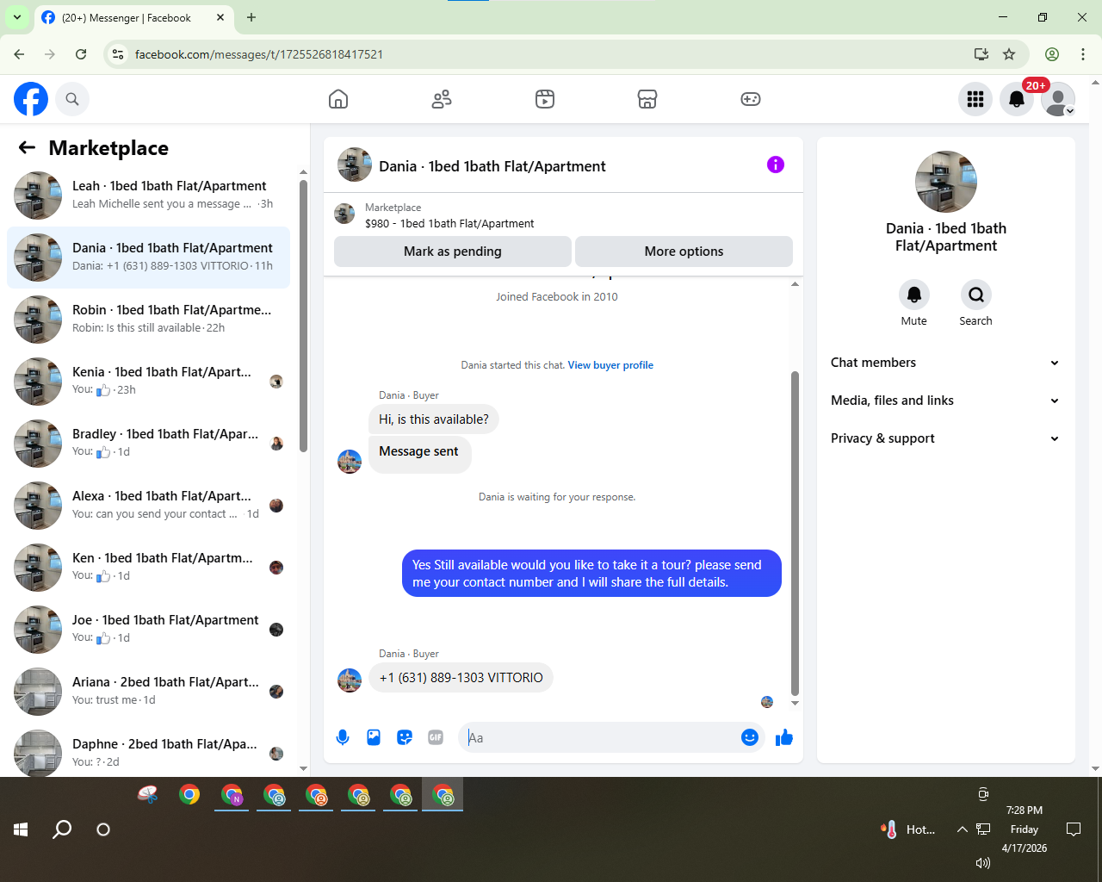Open Daphne's 2bed 1bath conversation
This screenshot has width=1102, height=882.
(148, 751)
